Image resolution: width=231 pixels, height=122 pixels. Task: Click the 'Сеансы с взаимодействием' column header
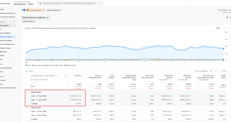pos(95,76)
